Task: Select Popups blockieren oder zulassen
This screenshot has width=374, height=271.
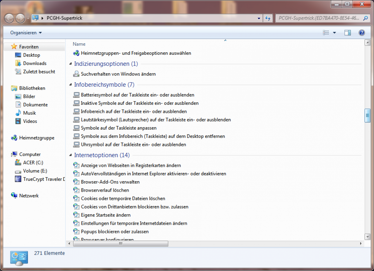Action: click(x=115, y=231)
